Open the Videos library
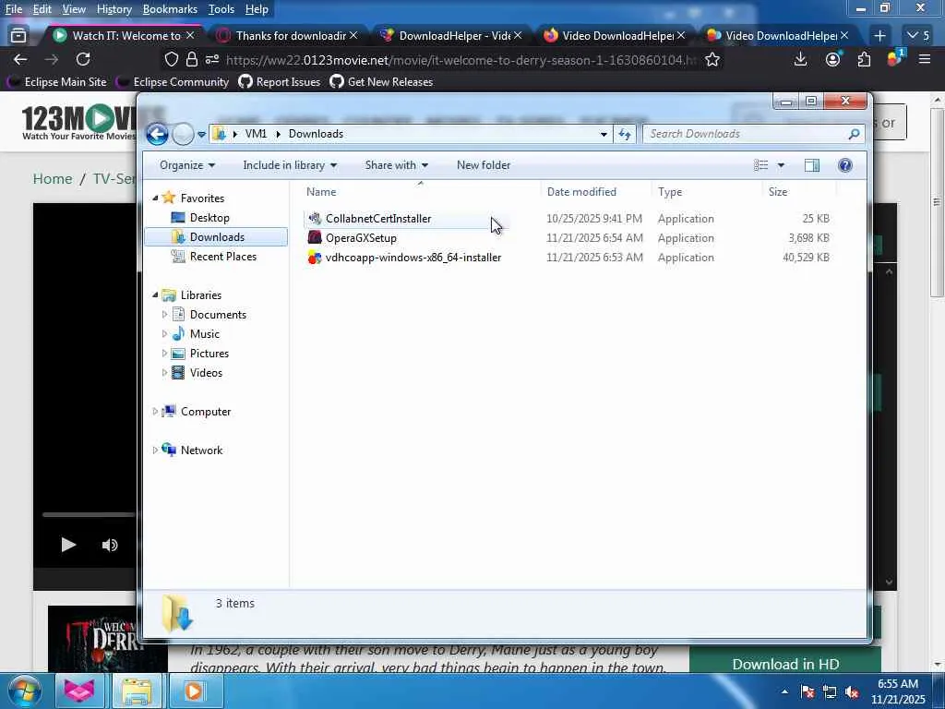The height and width of the screenshot is (709, 945). [x=206, y=373]
